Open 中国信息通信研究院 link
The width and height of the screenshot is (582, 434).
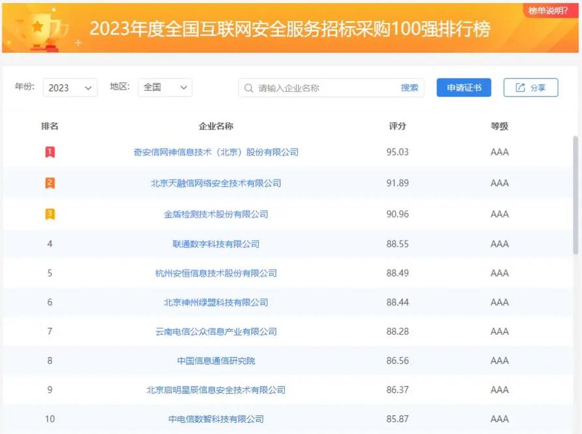pyautogui.click(x=216, y=361)
